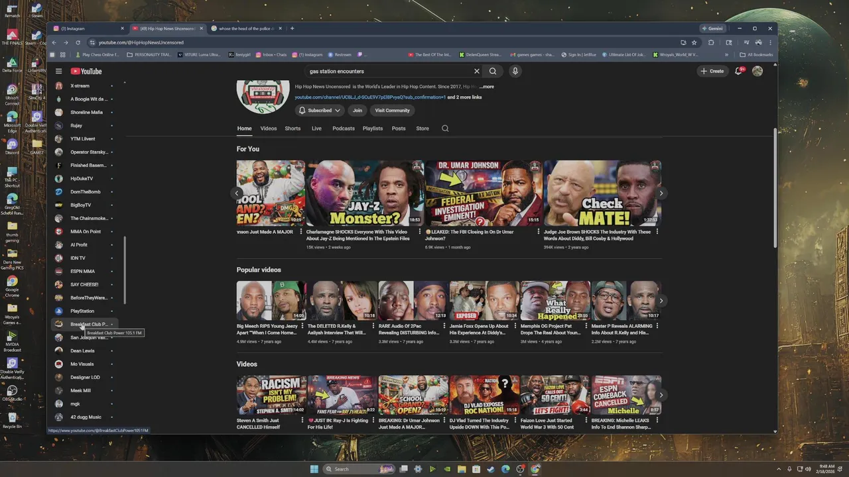This screenshot has width=849, height=477.
Task: Open a new browser tab with the plus
Action: coord(292,28)
